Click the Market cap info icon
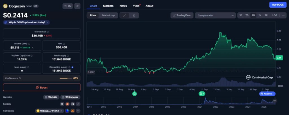The image size is (289, 115). [48, 32]
